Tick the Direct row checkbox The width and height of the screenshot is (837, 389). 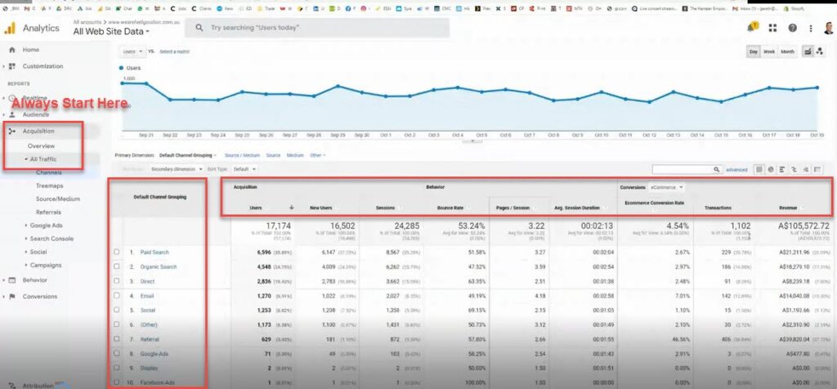pyautogui.click(x=116, y=281)
